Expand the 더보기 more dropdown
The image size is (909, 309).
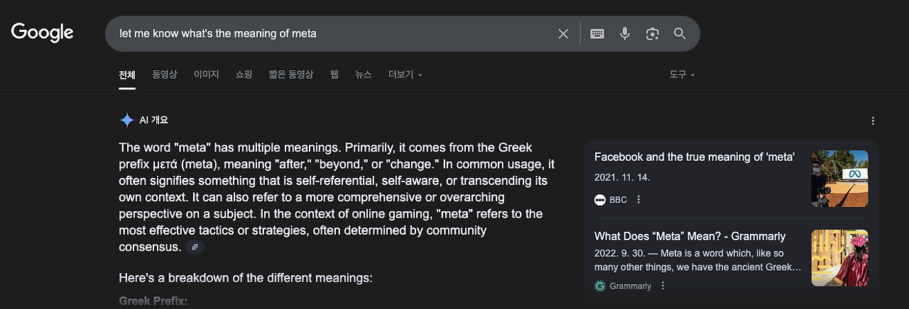click(x=405, y=74)
